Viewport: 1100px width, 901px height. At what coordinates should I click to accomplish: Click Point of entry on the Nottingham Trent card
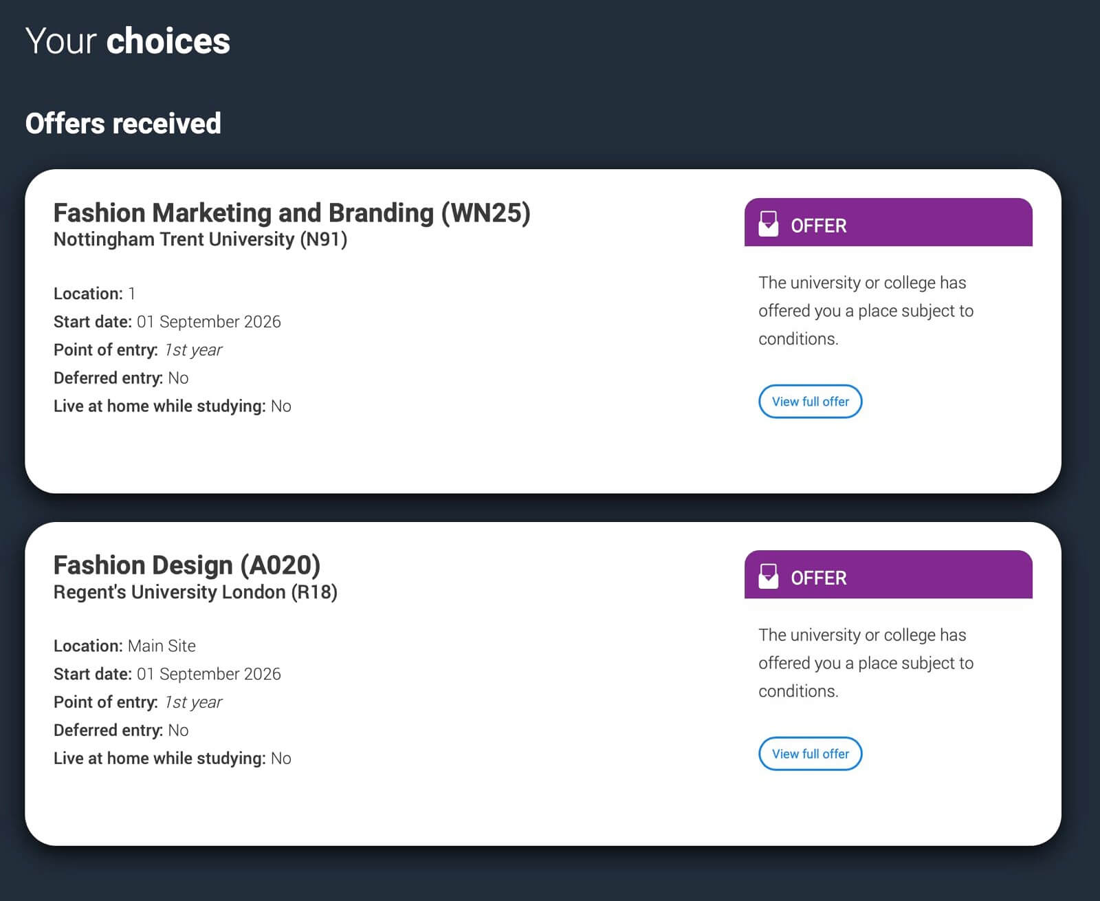[137, 350]
